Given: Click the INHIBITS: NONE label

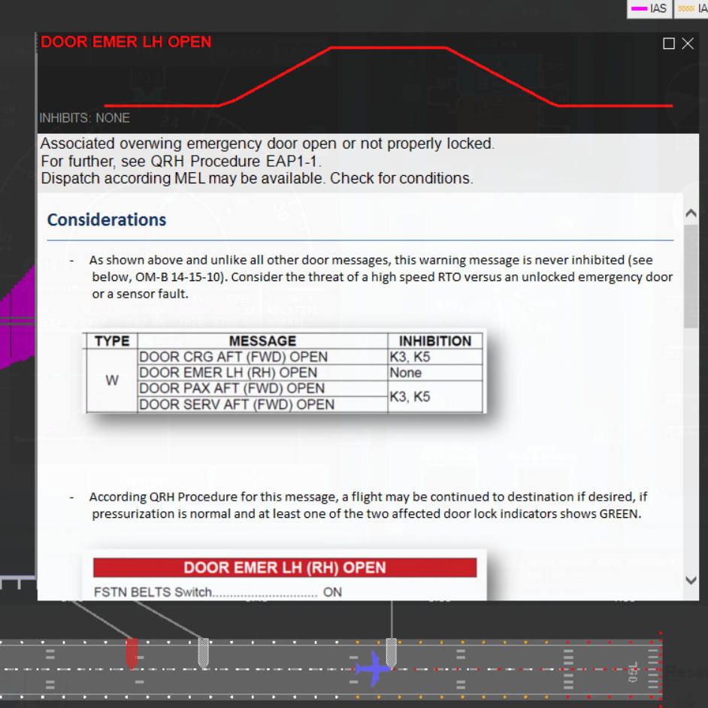Looking at the screenshot, I should tap(84, 118).
